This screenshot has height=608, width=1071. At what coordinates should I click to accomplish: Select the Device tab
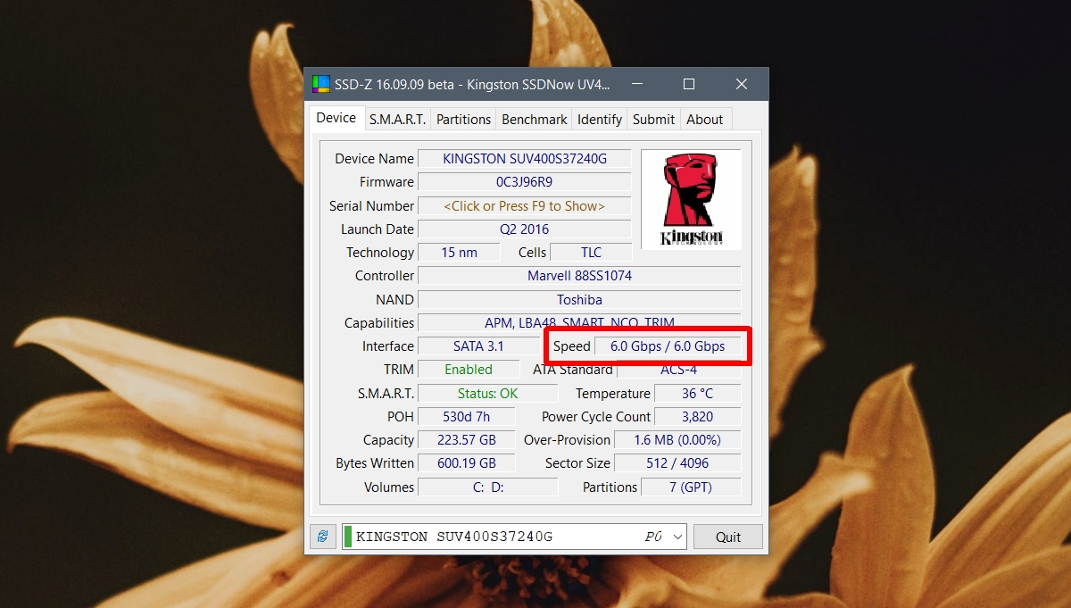point(336,117)
